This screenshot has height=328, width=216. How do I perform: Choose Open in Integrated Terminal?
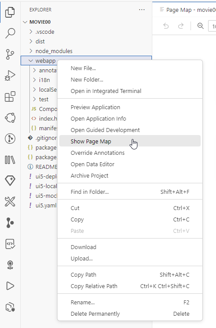pos(130,91)
